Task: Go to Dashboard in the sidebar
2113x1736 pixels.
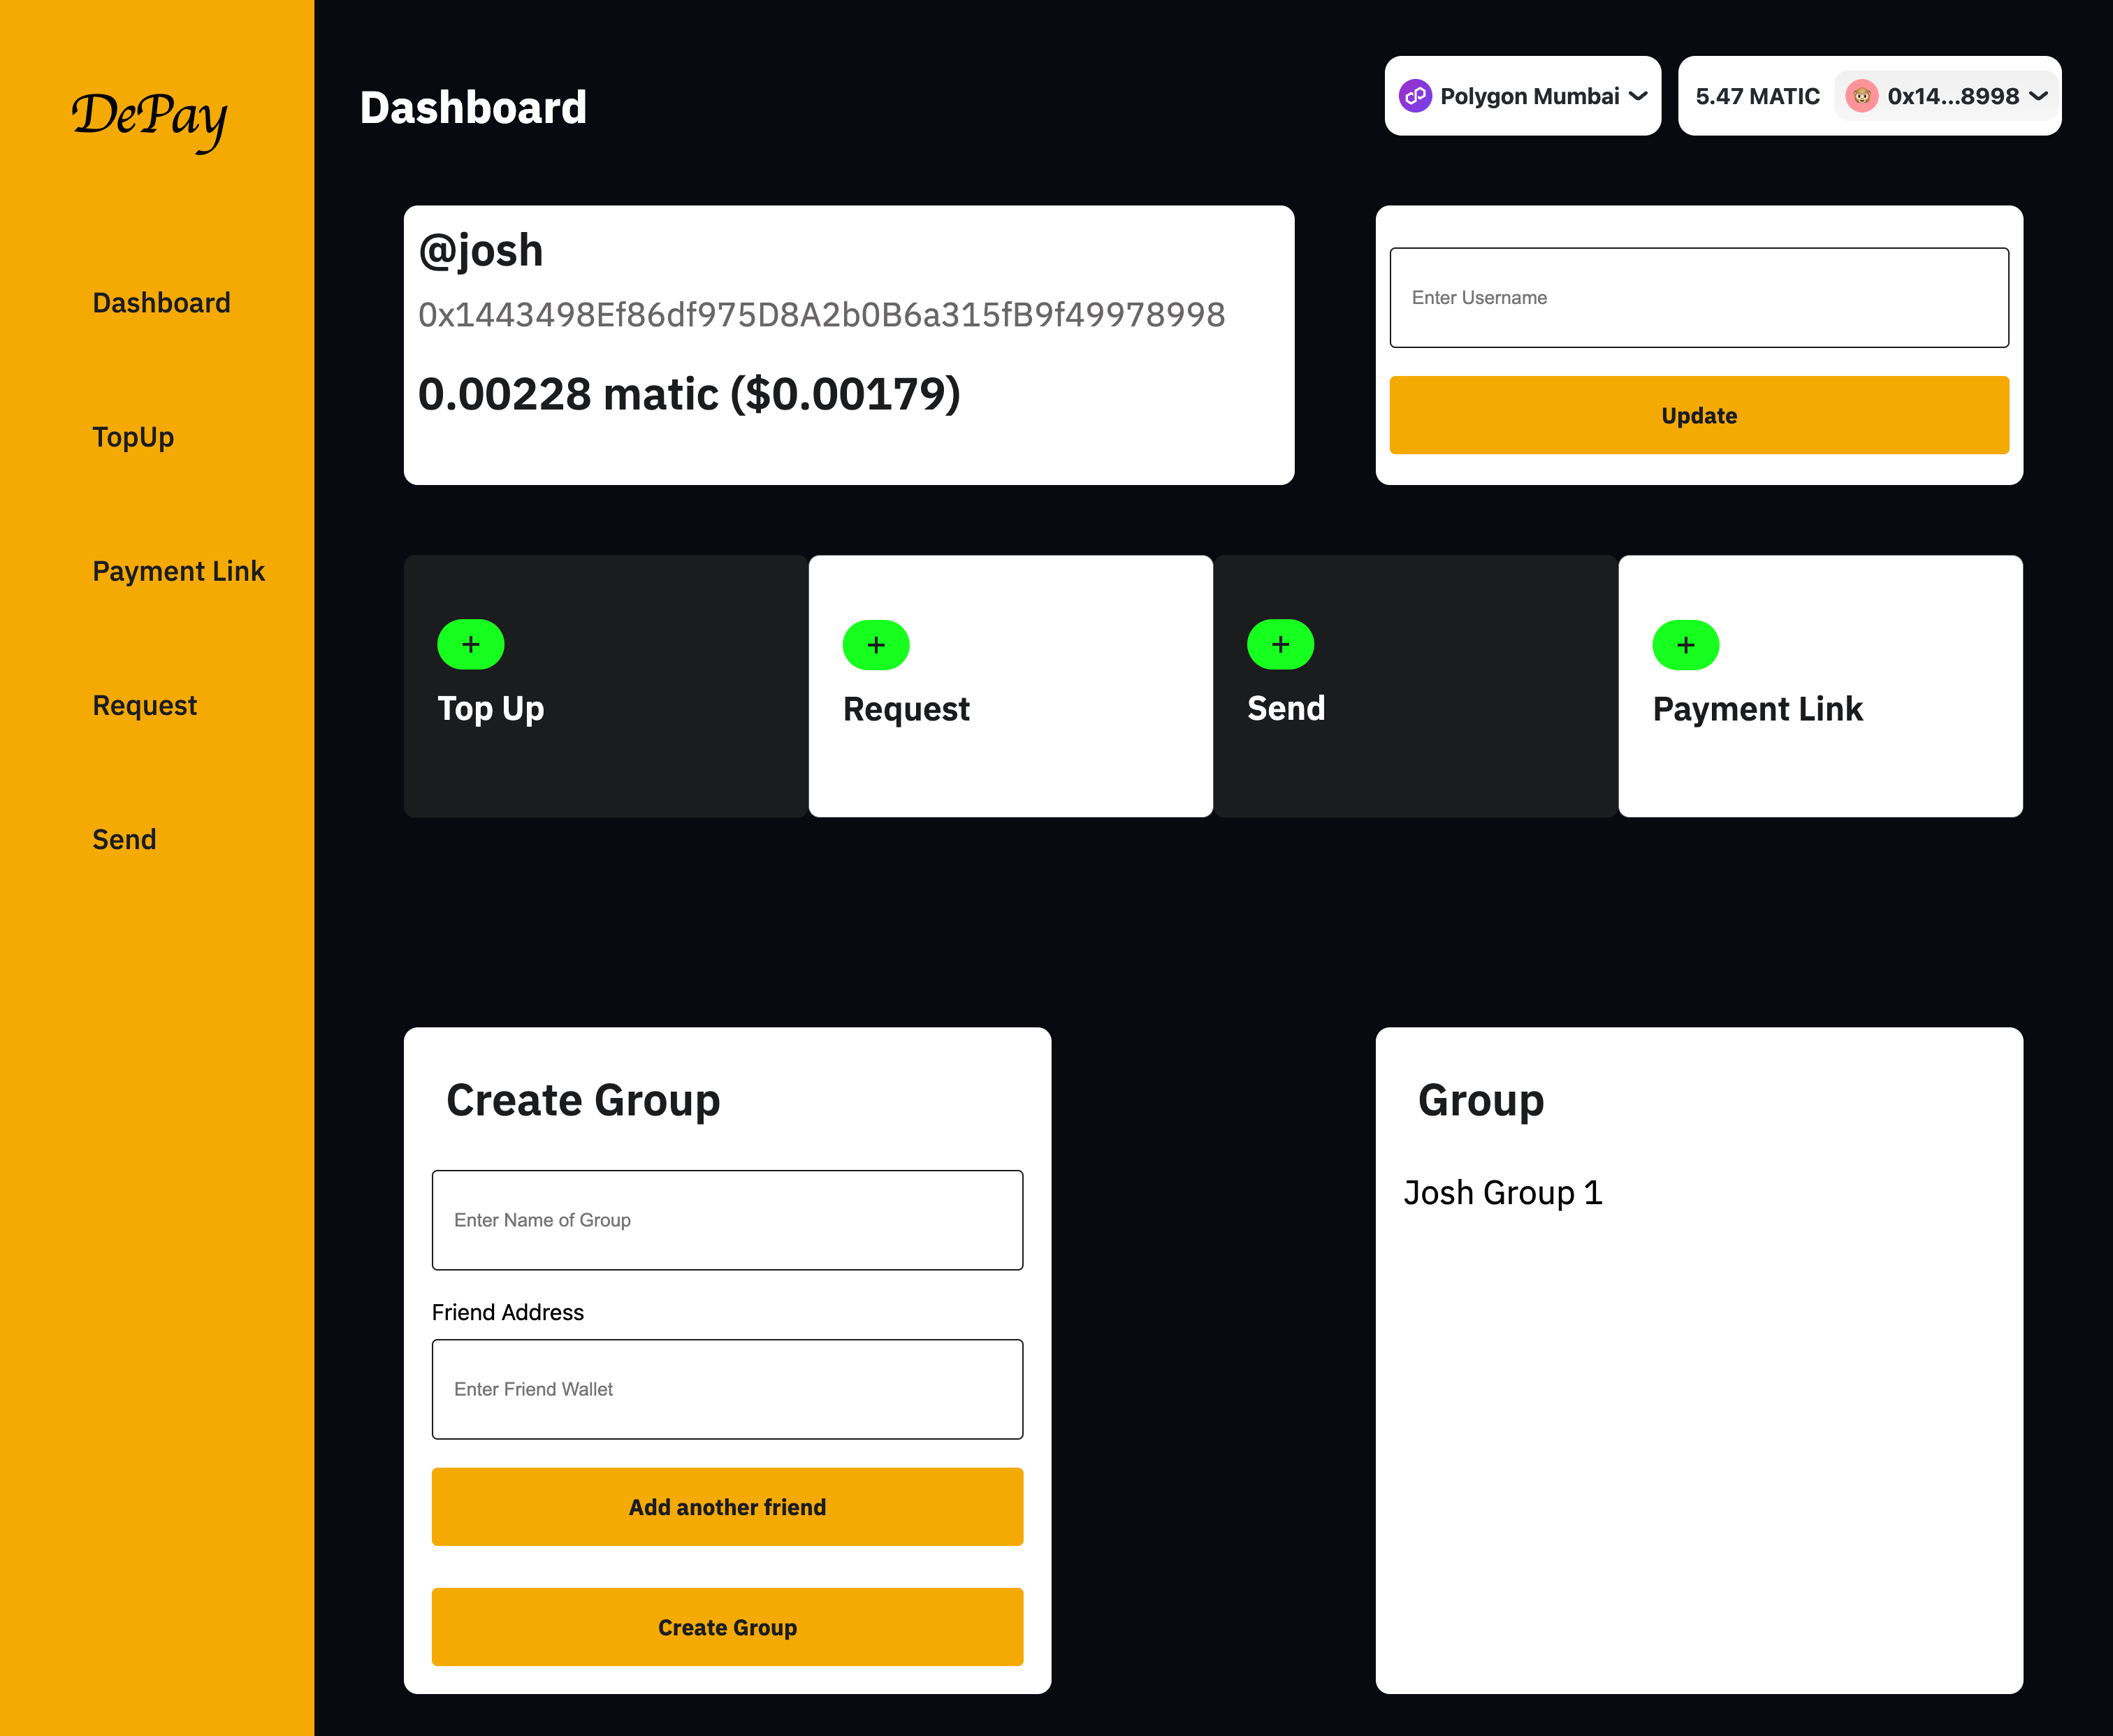Action: 161,303
